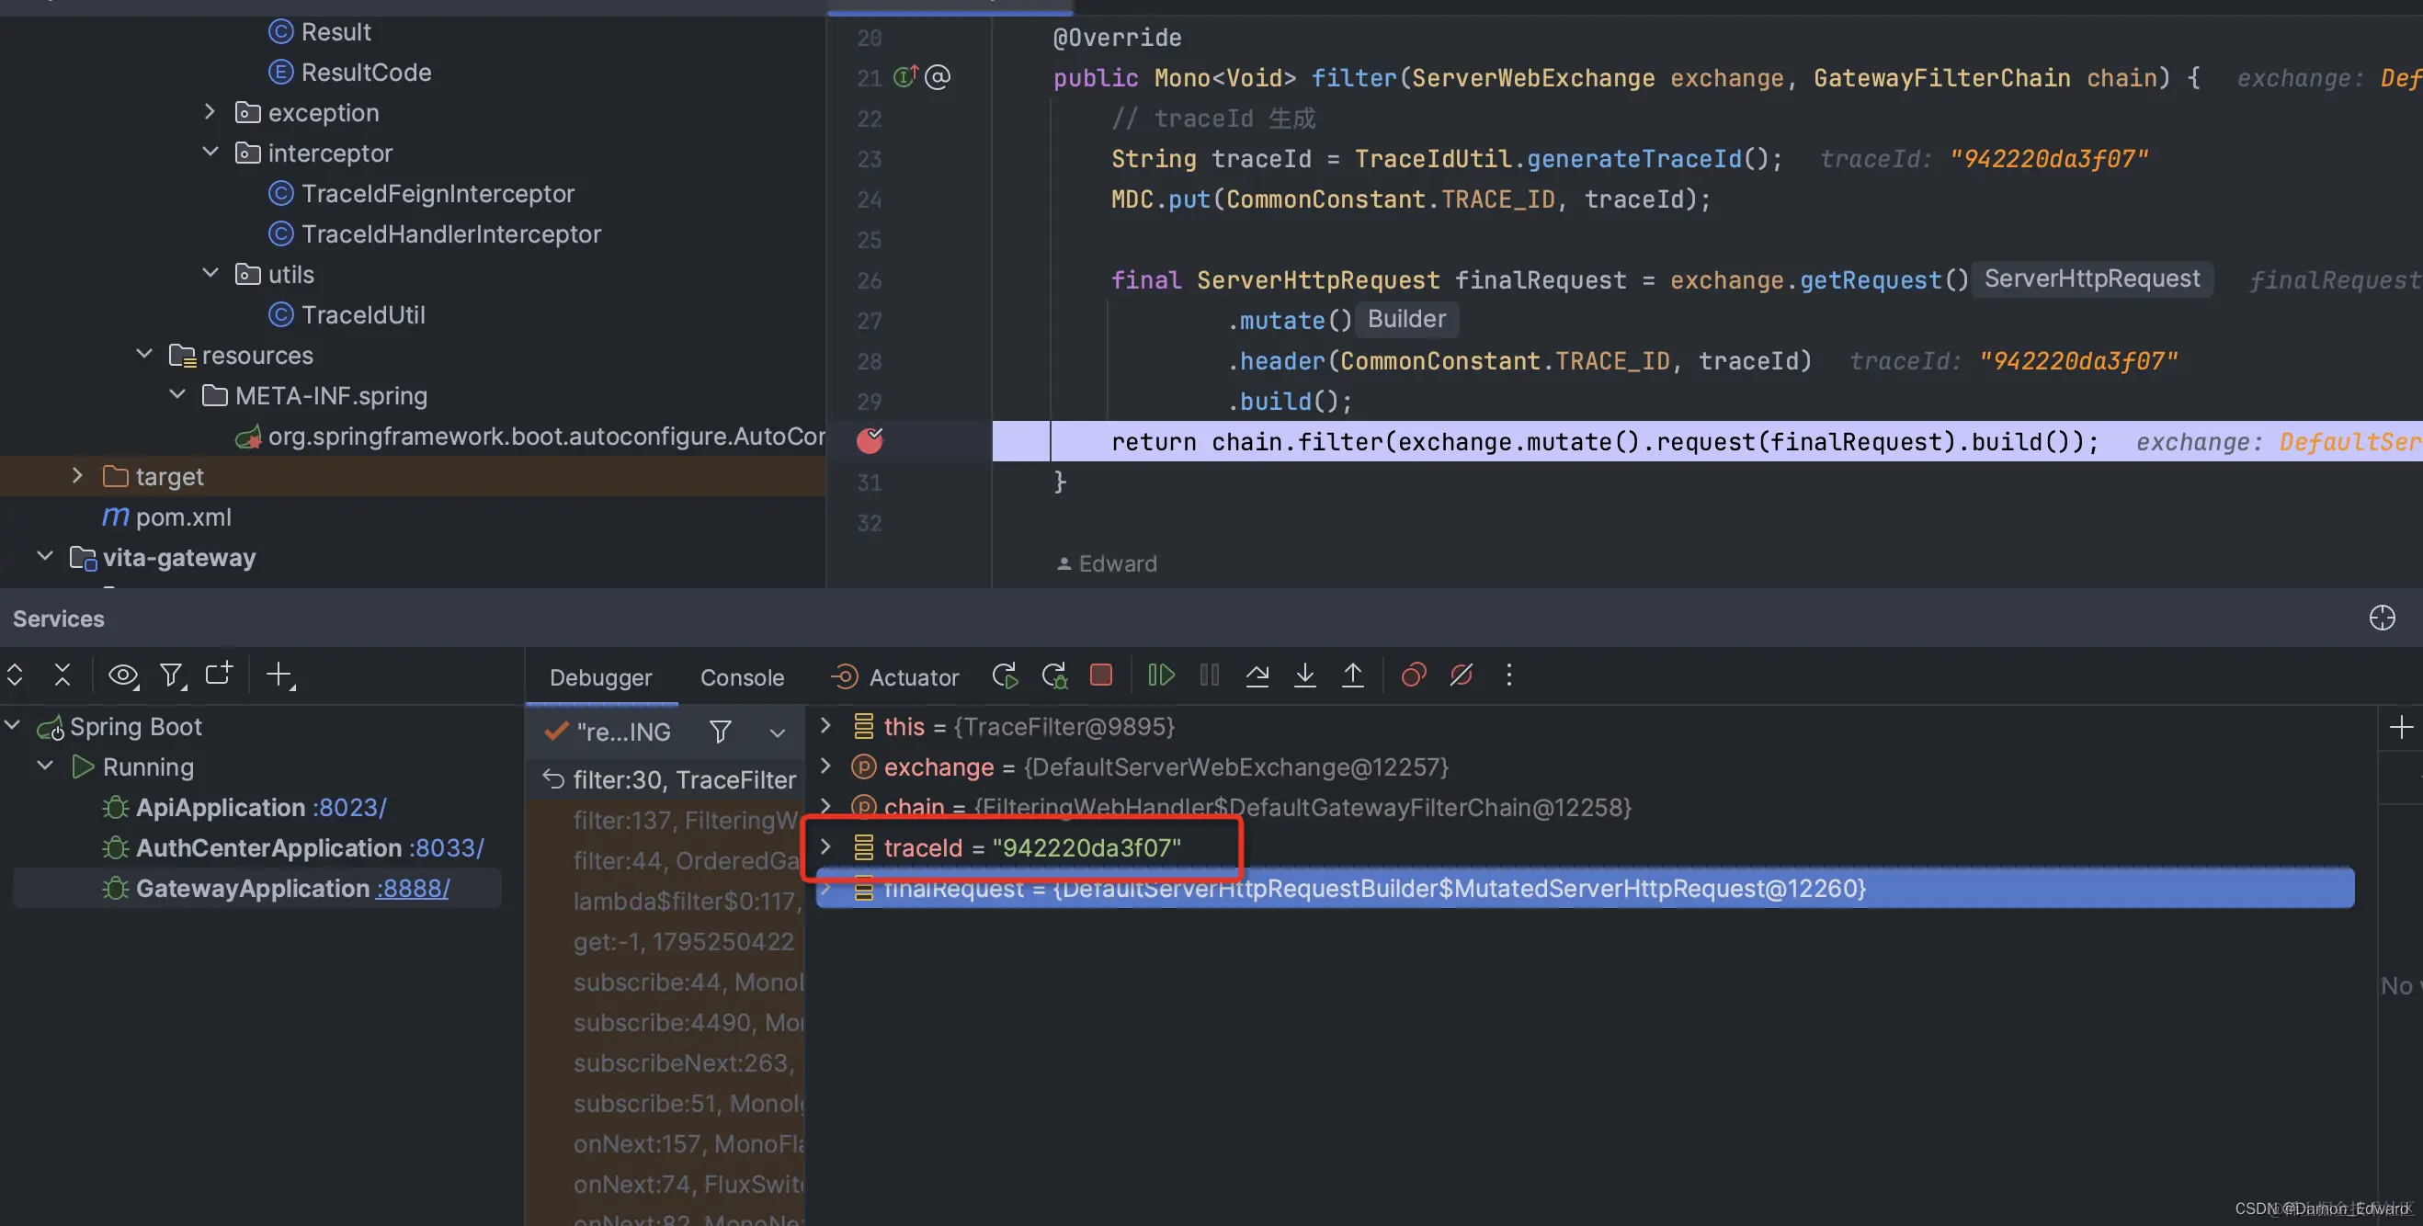The width and height of the screenshot is (2423, 1226).
Task: Open pom.xml in the project tree
Action: click(x=183, y=517)
